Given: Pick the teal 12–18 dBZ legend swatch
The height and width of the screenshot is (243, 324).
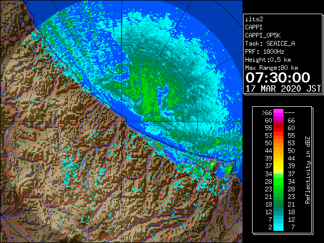Looking at the screenshot, I should click(x=278, y=212).
